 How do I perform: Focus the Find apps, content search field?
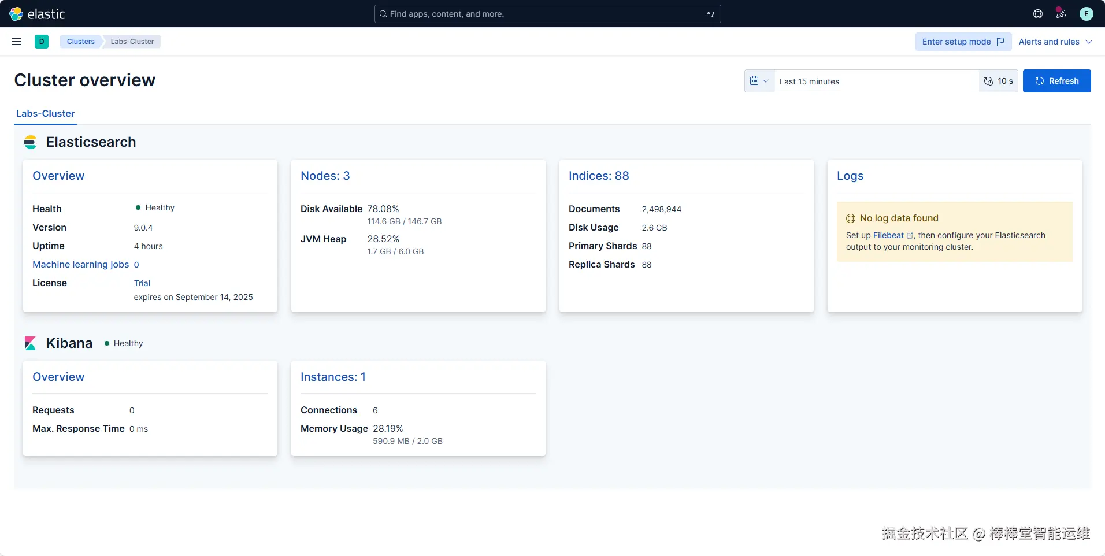click(547, 14)
